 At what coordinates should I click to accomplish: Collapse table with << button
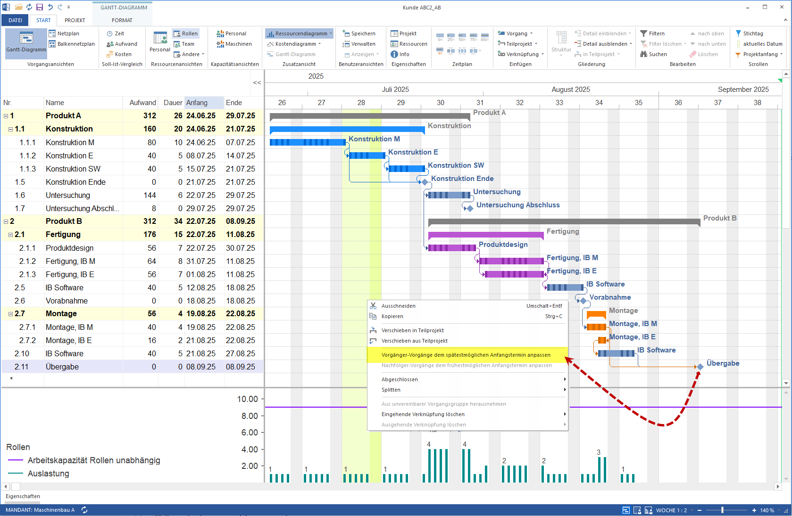(x=257, y=83)
